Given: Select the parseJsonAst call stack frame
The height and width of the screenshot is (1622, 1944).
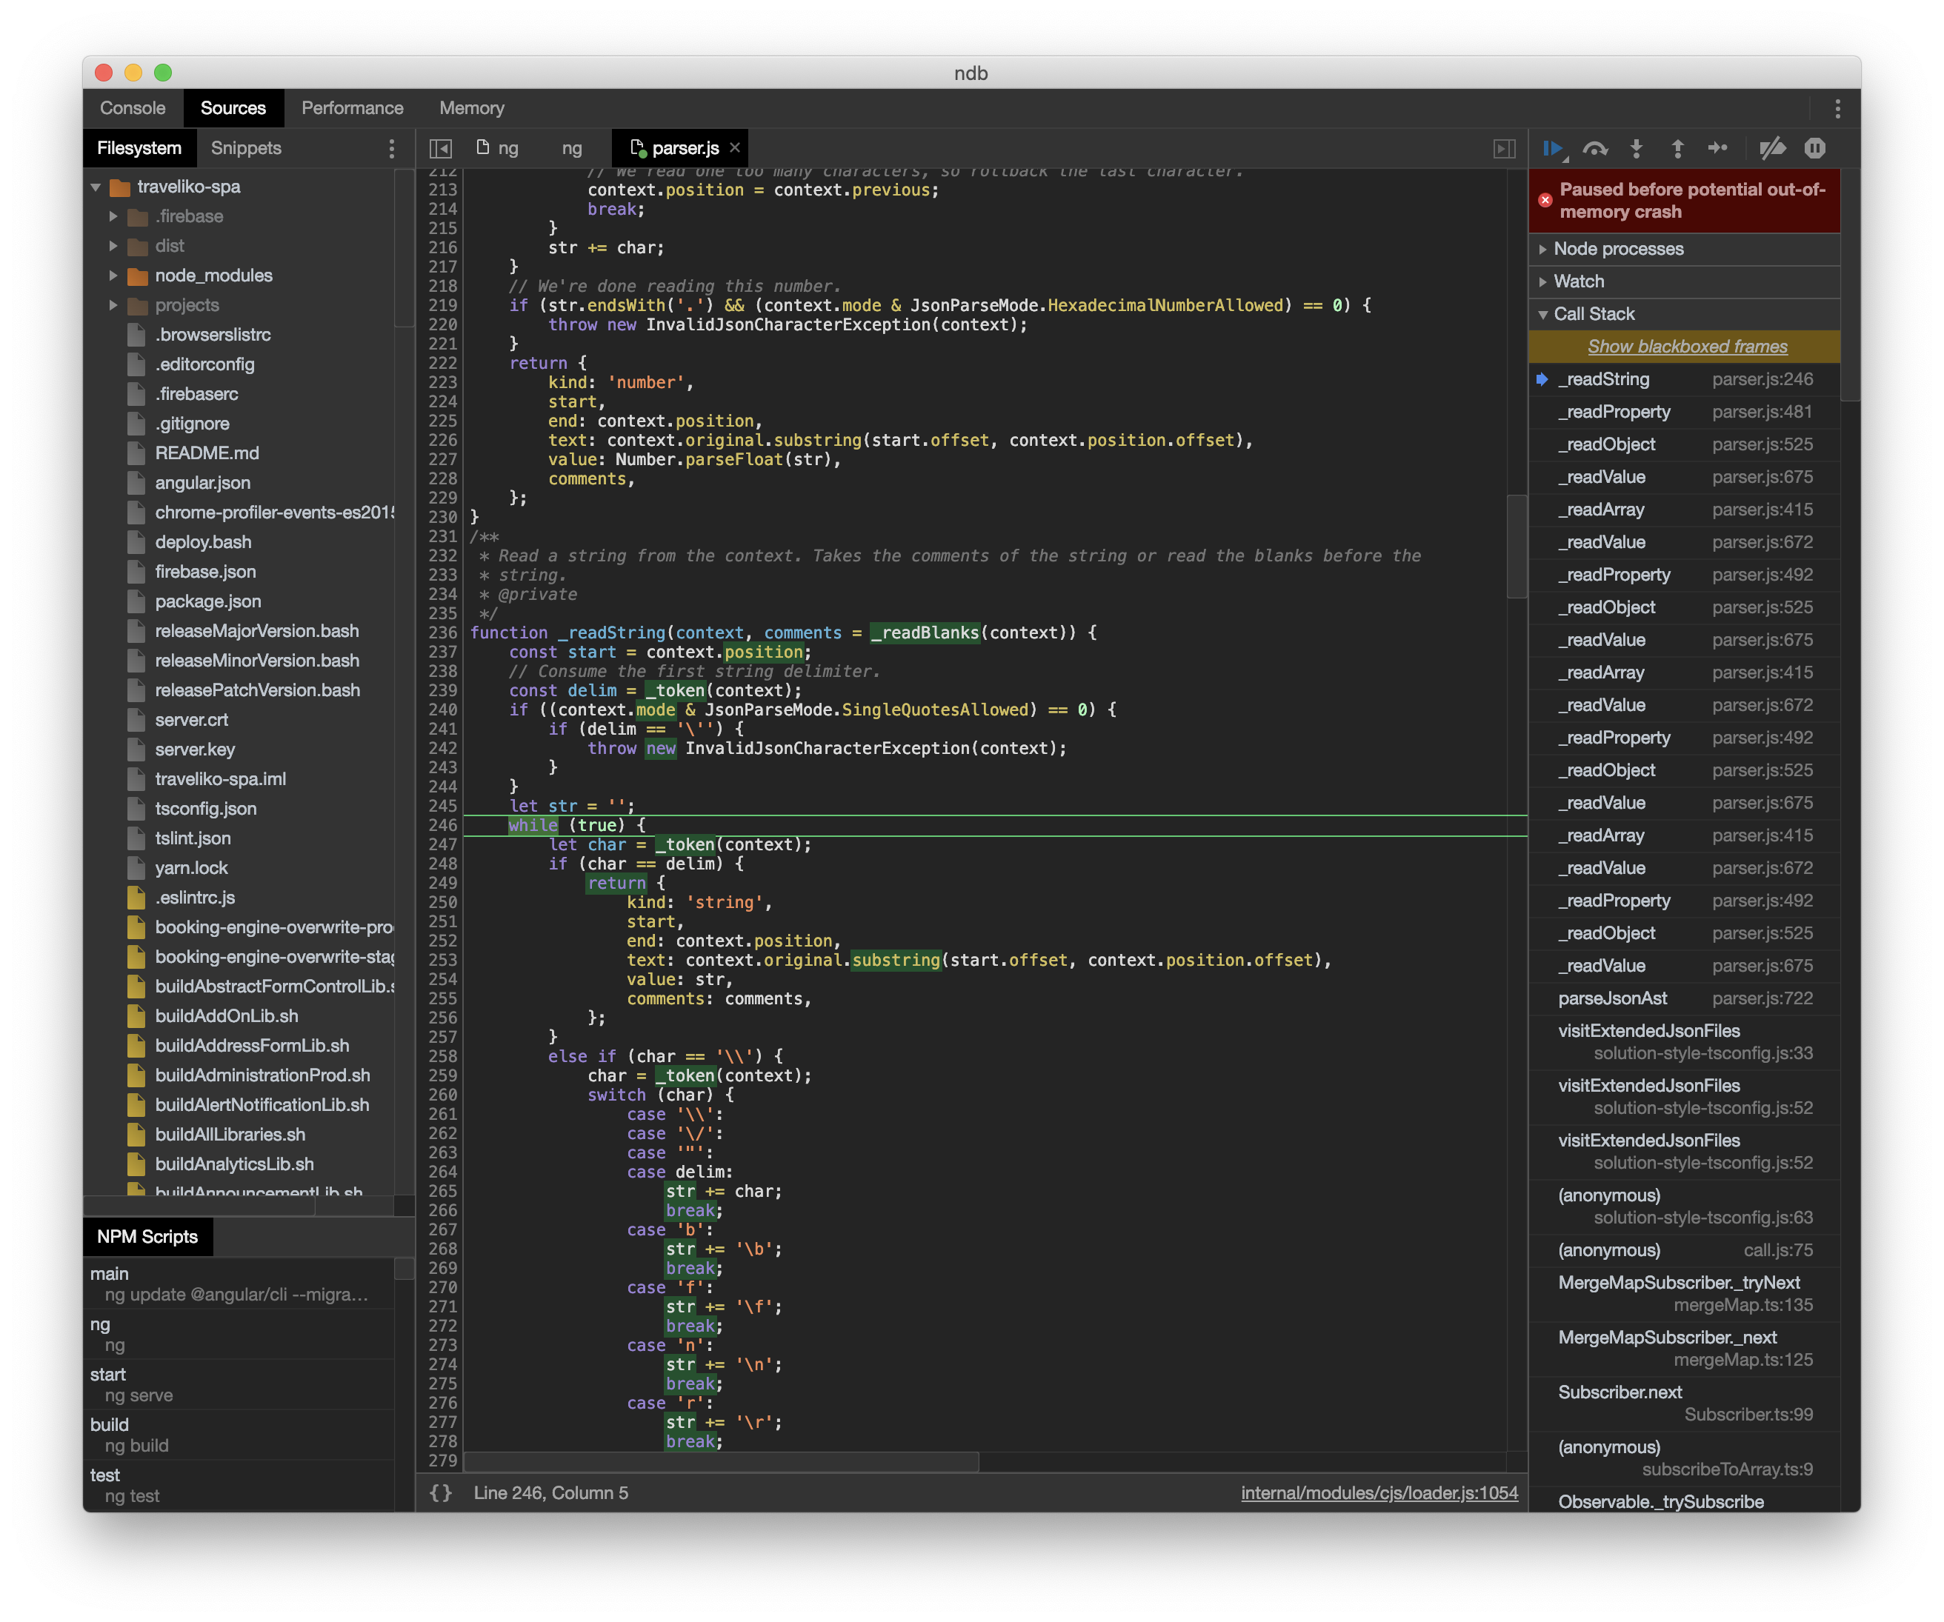Looking at the screenshot, I should click(x=1684, y=998).
